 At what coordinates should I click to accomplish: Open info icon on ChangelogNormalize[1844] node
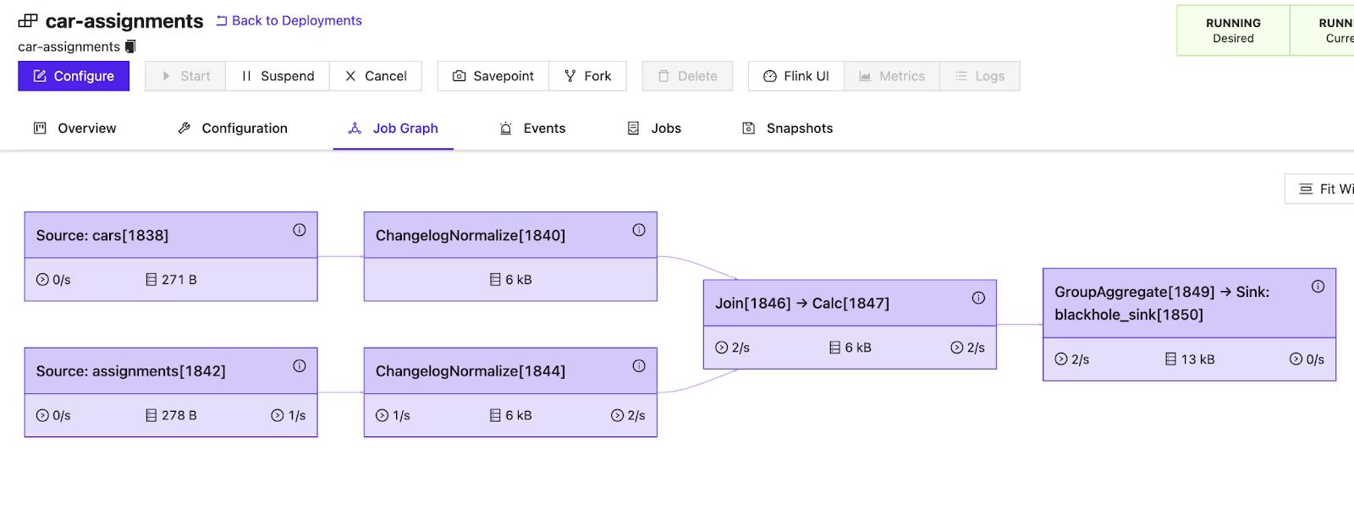[639, 366]
